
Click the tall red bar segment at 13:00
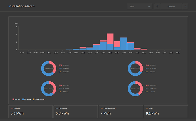point(110,39)
